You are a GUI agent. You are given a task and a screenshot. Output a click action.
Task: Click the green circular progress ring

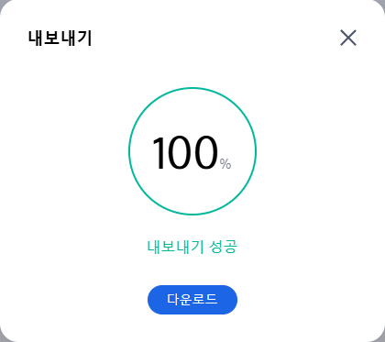192,151
